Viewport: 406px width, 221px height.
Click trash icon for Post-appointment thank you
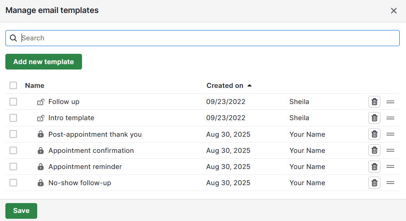click(x=375, y=134)
